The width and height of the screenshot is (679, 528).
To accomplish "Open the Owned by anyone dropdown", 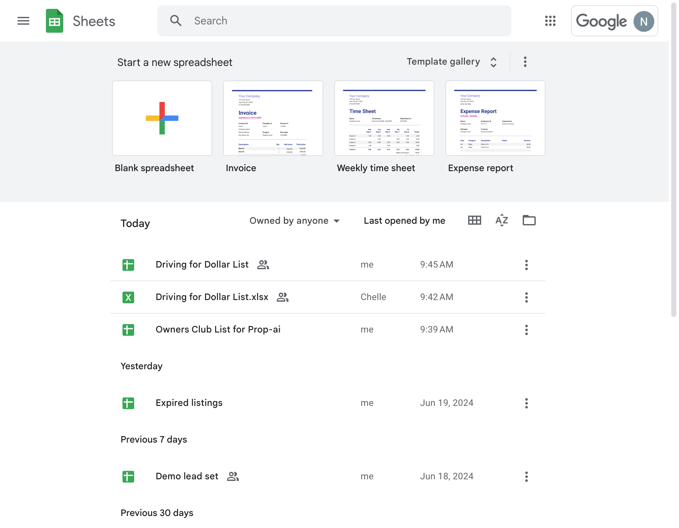I will coord(294,220).
